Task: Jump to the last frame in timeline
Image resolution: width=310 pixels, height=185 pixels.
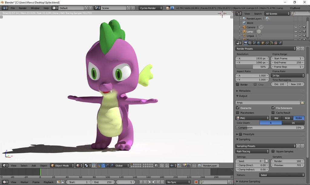Action: pos(163,182)
